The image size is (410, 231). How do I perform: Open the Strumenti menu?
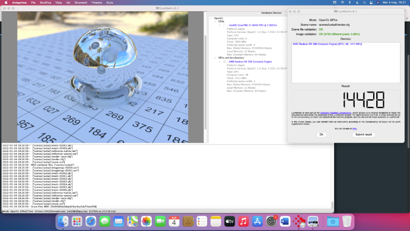point(81,3)
